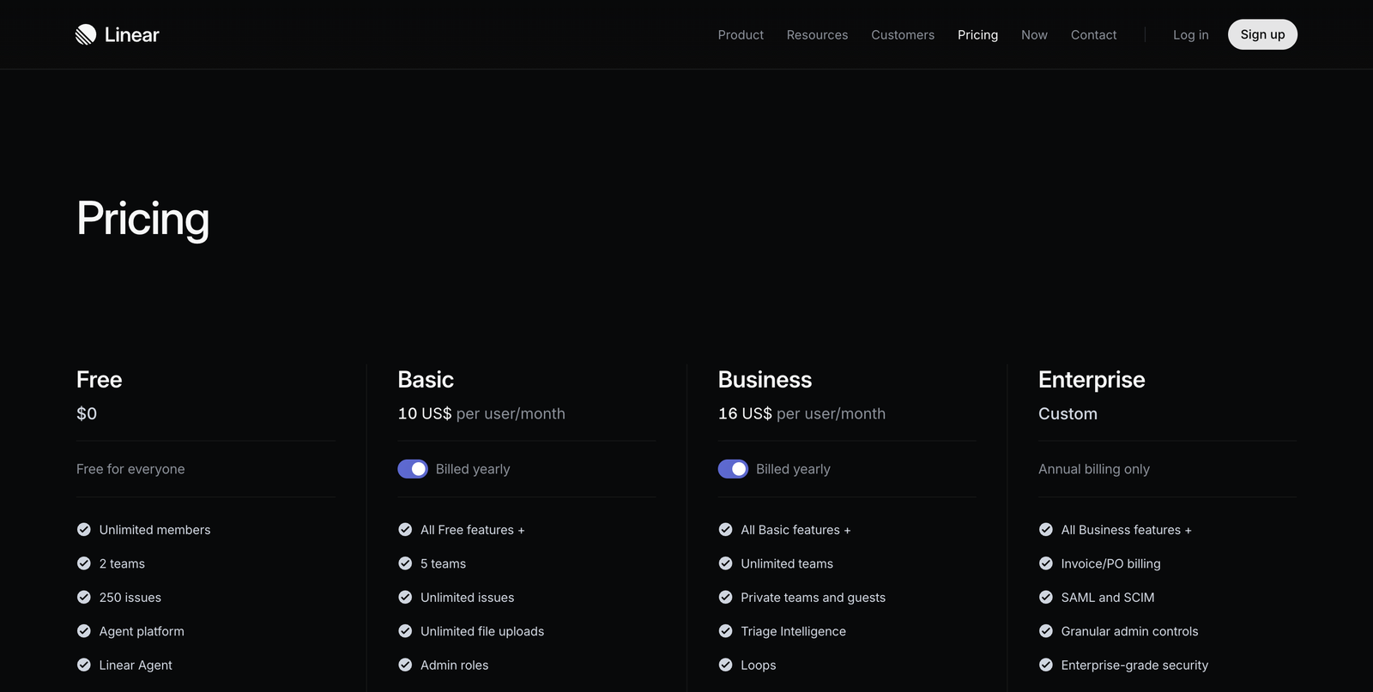Toggle Billed yearly switch for Business plan
This screenshot has width=1373, height=692.
[x=733, y=469]
